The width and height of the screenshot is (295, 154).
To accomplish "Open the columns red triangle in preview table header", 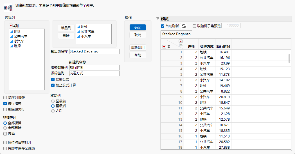I will [x=181, y=41].
